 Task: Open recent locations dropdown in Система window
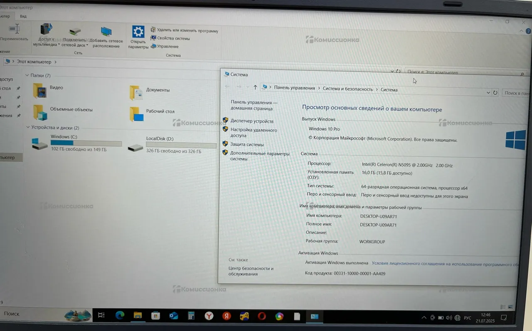(247, 87)
